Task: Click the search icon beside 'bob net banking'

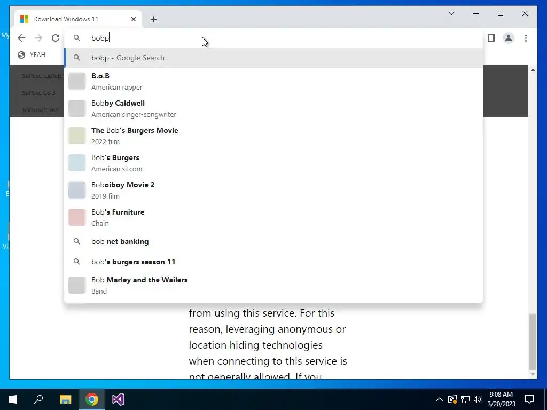Action: tap(77, 241)
